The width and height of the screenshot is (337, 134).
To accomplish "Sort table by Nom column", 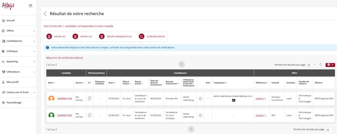I will (51, 83).
